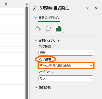The image size is (102, 99).
Task: Click the scrollbar up arrow
Action: point(27,4)
